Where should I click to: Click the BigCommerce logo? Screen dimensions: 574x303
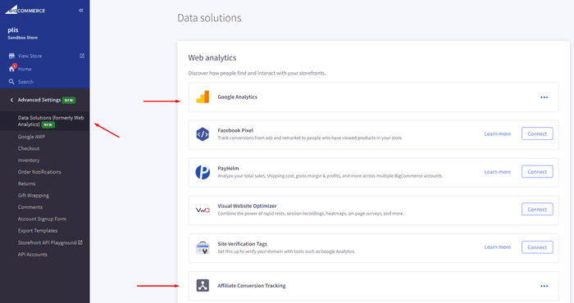[25, 10]
